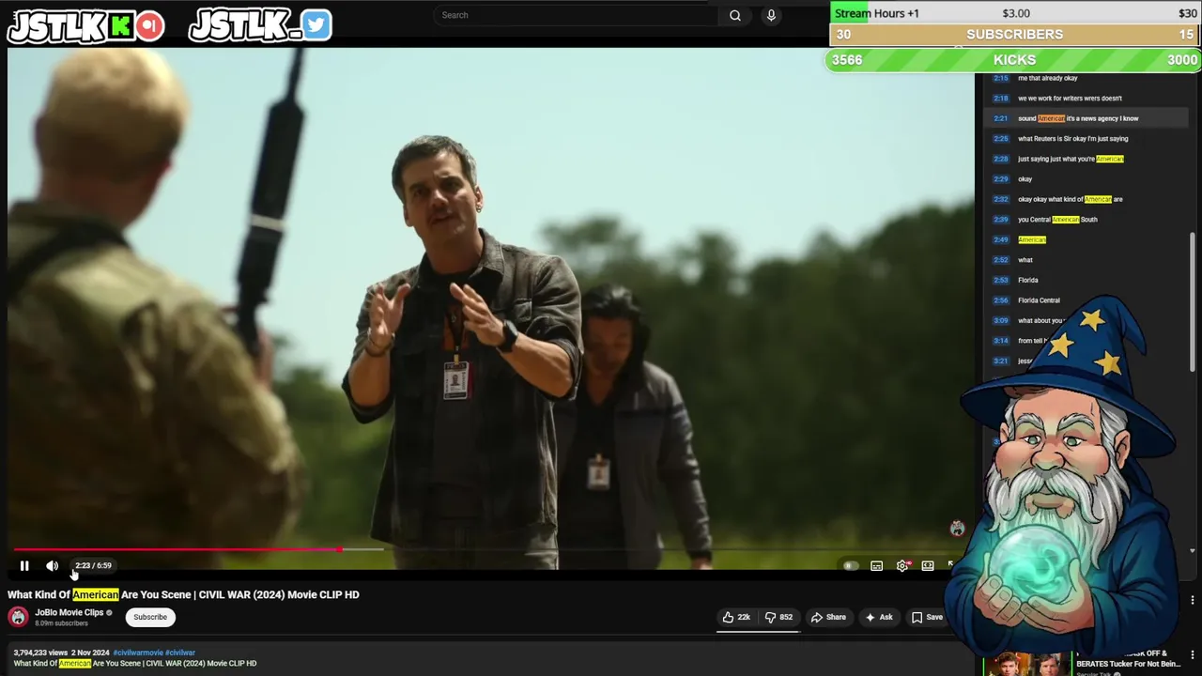The image size is (1202, 676).
Task: Share this video
Action: coord(828,617)
